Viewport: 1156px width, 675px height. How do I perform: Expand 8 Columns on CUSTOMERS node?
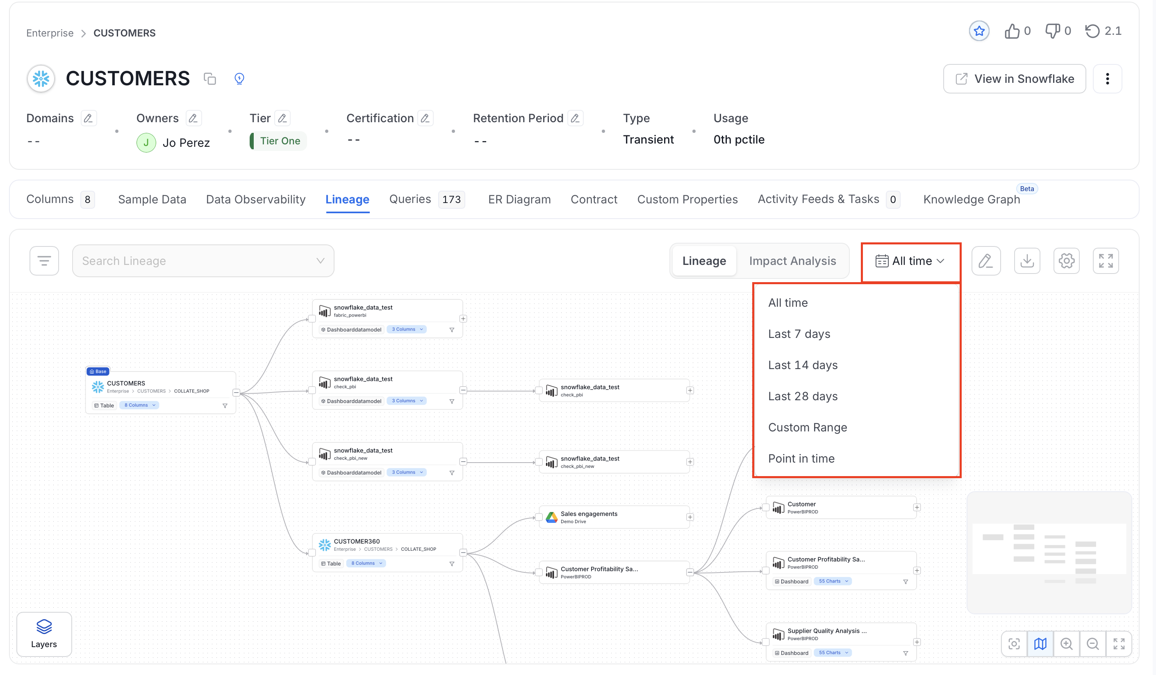139,405
